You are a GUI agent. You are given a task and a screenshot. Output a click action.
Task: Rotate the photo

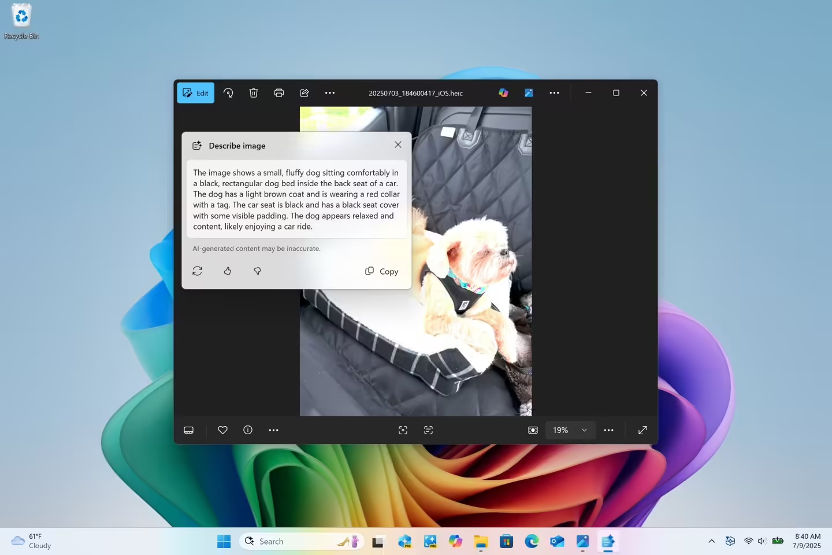coord(229,92)
